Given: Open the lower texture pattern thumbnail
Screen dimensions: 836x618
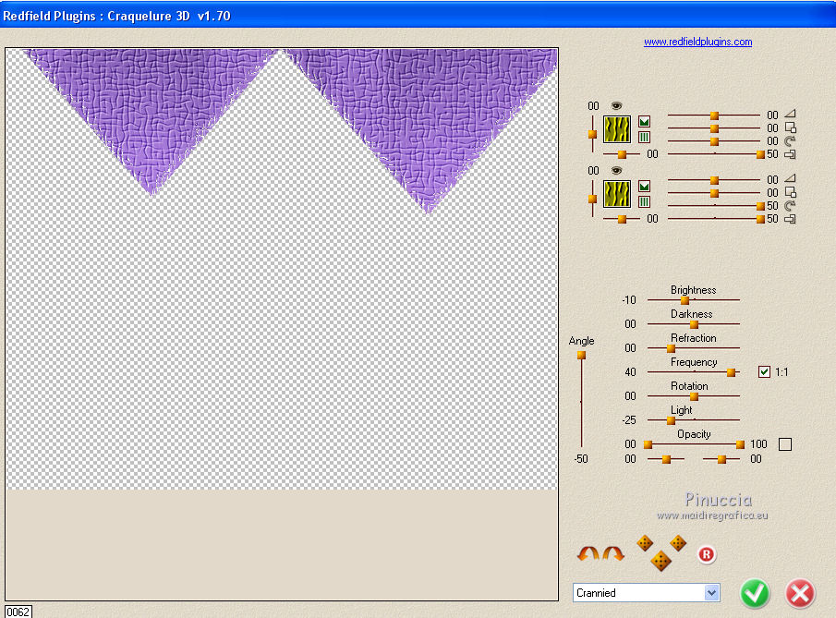Looking at the screenshot, I should point(617,194).
